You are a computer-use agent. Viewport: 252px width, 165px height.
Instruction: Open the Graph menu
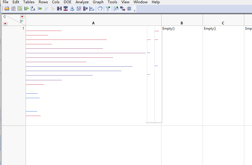(x=98, y=2)
